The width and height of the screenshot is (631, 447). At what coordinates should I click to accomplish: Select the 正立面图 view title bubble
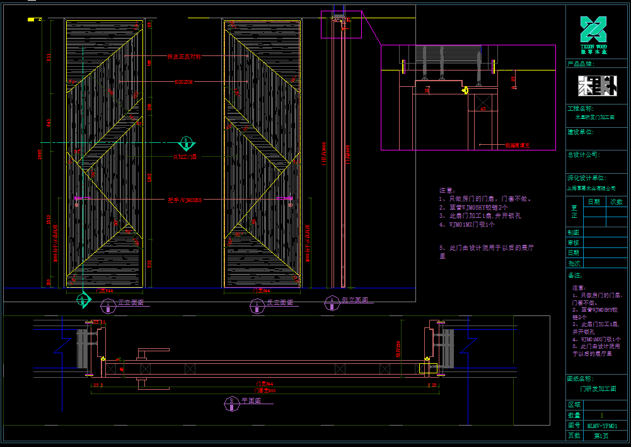107,305
